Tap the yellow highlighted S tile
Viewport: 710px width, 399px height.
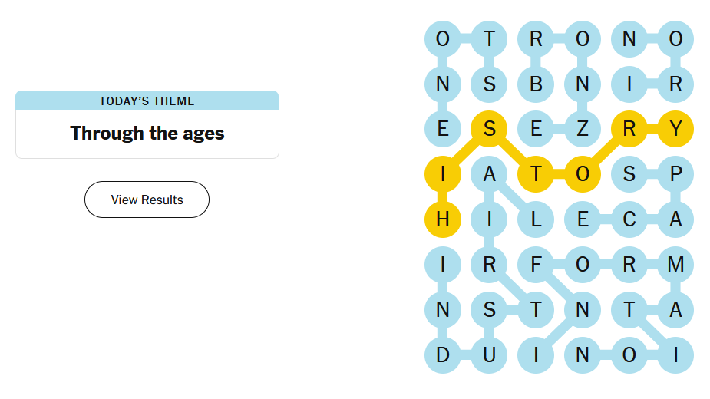coord(490,129)
